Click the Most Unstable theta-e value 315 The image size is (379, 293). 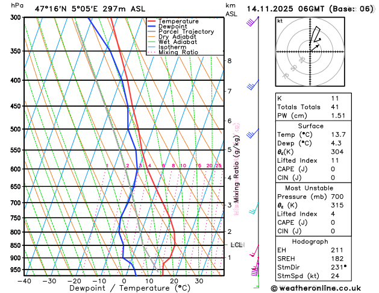pyautogui.click(x=337, y=205)
